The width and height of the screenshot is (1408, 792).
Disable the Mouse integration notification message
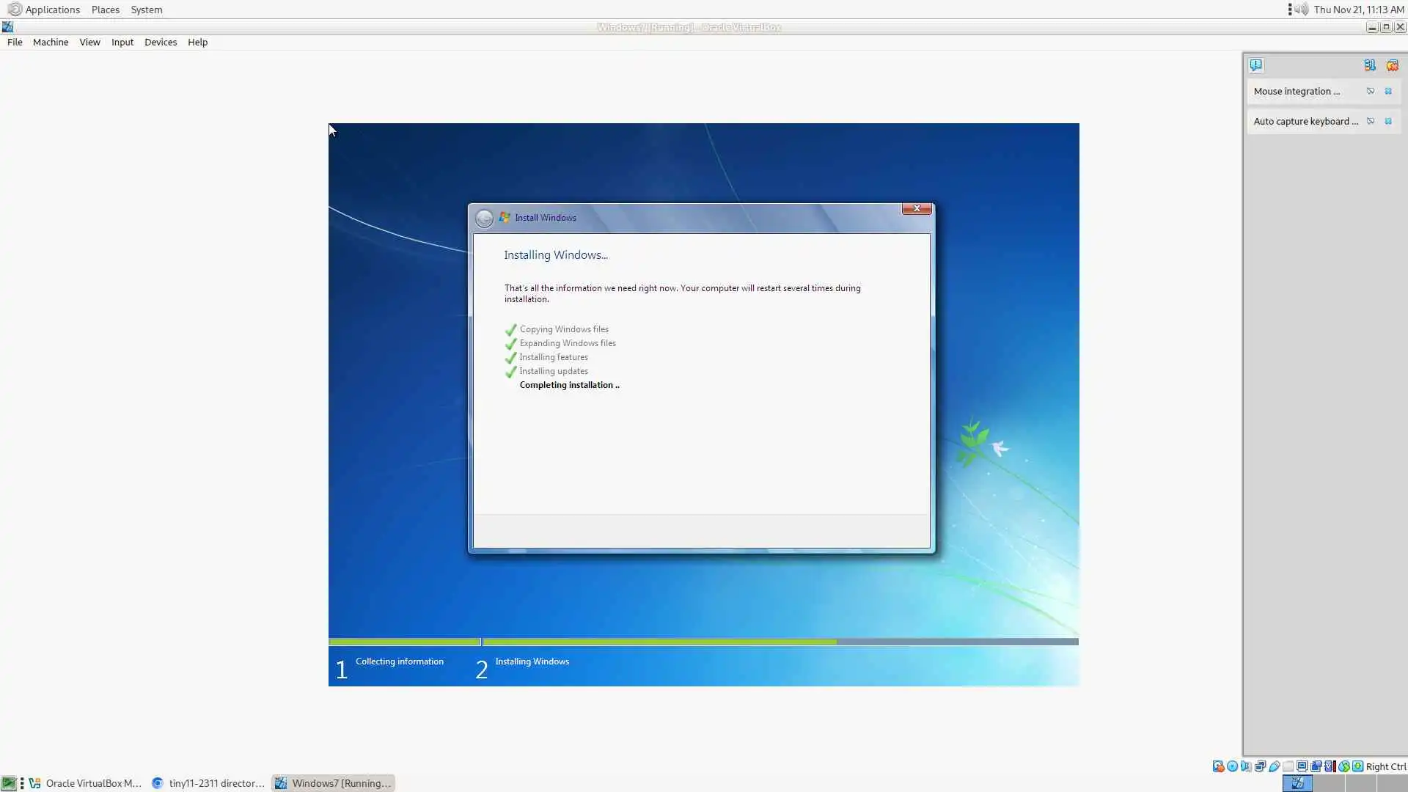point(1370,92)
